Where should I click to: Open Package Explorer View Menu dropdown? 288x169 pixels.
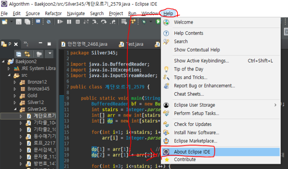point(50,53)
